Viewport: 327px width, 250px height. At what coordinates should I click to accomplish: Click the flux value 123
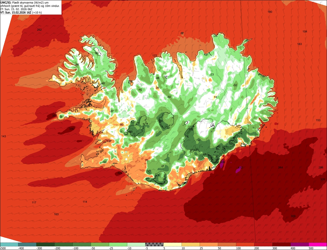point(155,55)
